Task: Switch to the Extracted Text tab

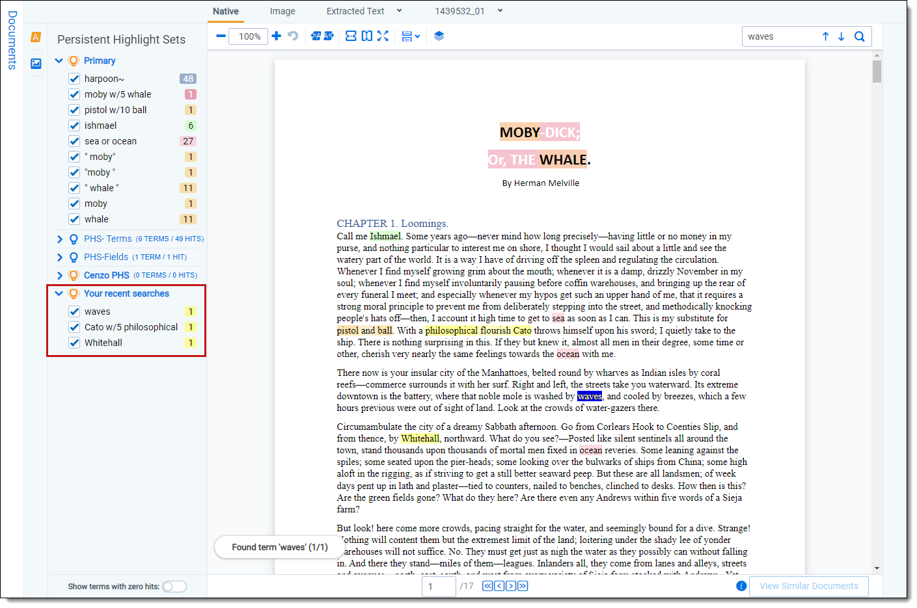Action: click(x=355, y=11)
